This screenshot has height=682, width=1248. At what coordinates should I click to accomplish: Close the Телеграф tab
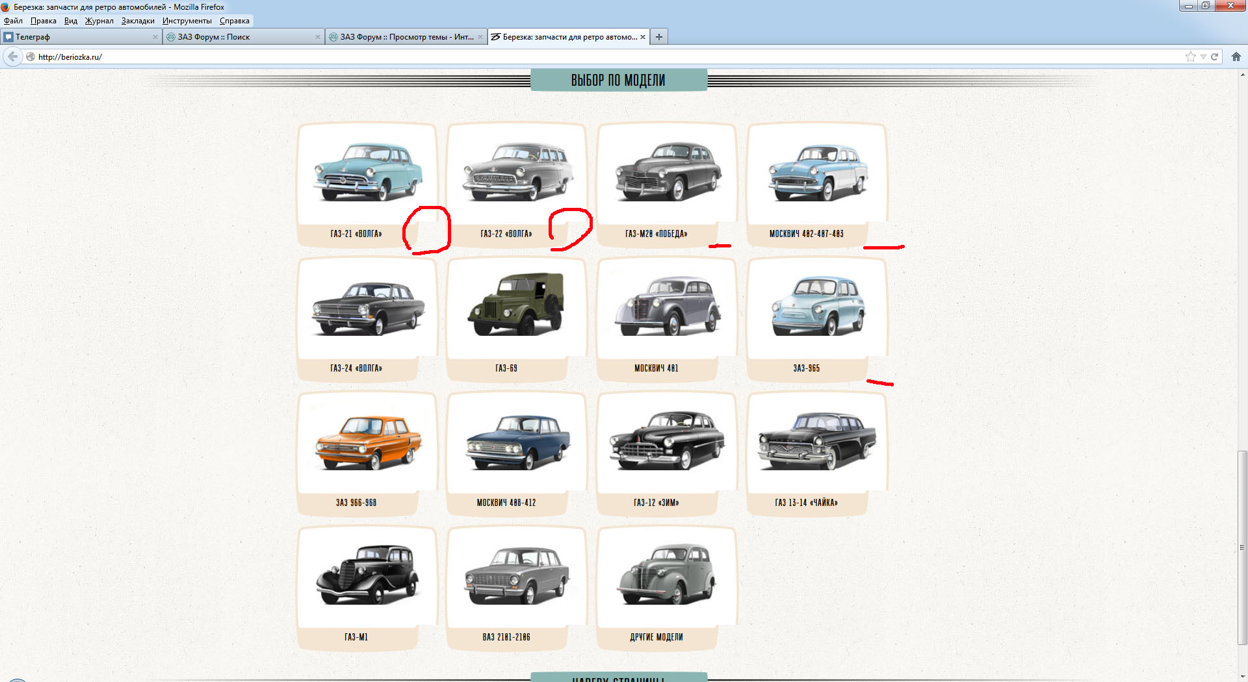[x=155, y=37]
